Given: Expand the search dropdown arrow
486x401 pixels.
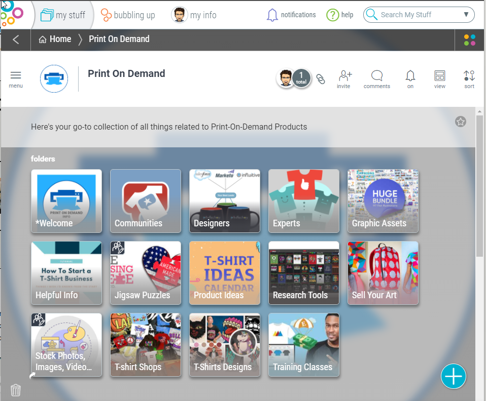Looking at the screenshot, I should click(466, 15).
